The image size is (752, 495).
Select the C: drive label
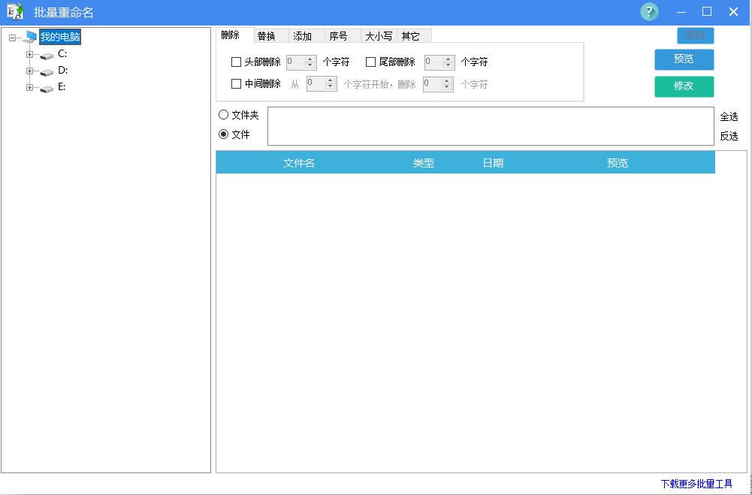tap(62, 54)
